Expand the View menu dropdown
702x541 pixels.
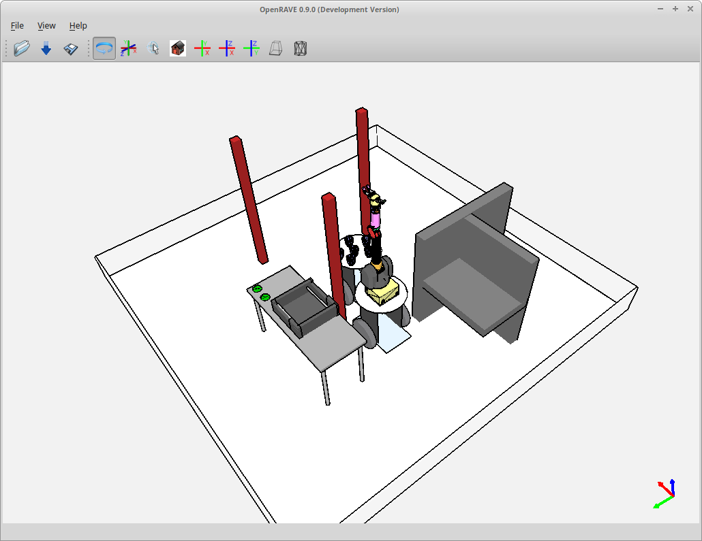[46, 25]
